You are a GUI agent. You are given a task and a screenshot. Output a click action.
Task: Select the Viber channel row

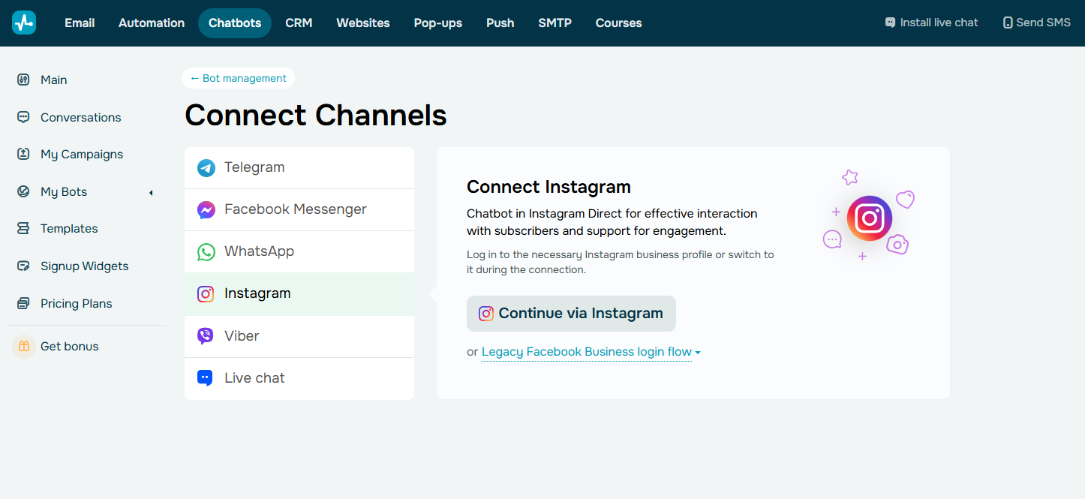[299, 336]
